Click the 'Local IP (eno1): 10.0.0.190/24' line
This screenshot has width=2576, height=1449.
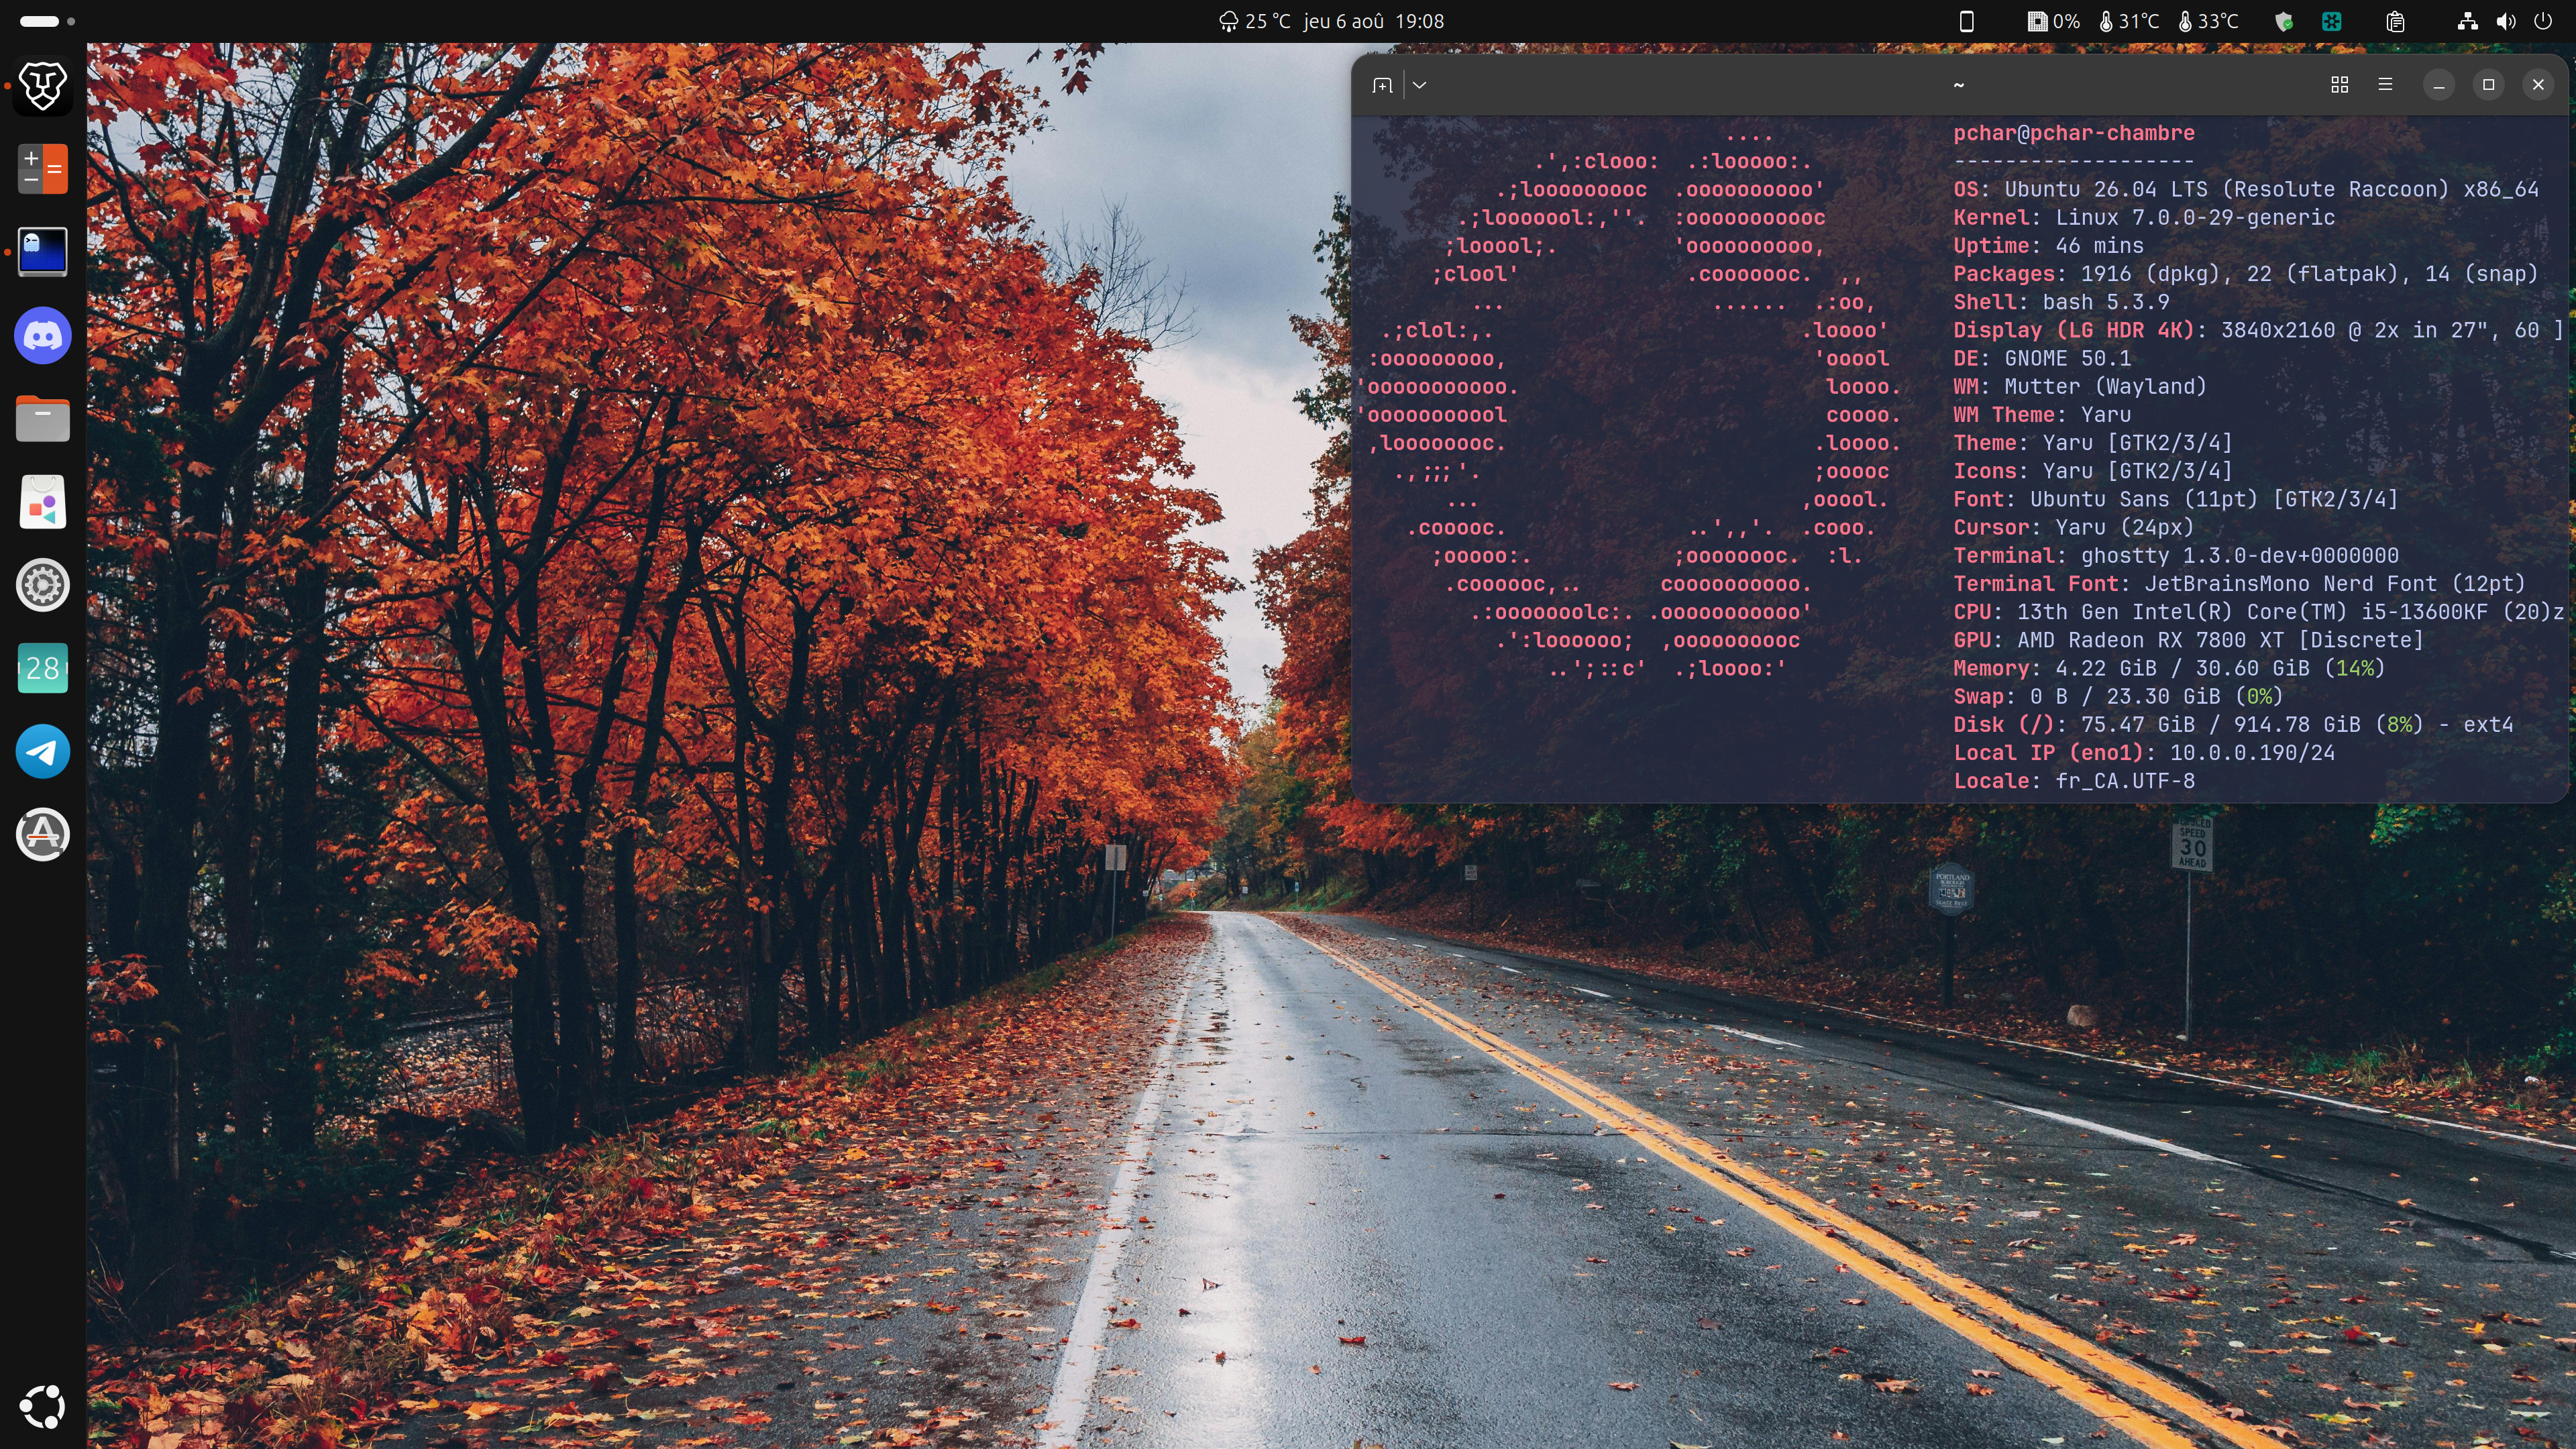[2144, 752]
